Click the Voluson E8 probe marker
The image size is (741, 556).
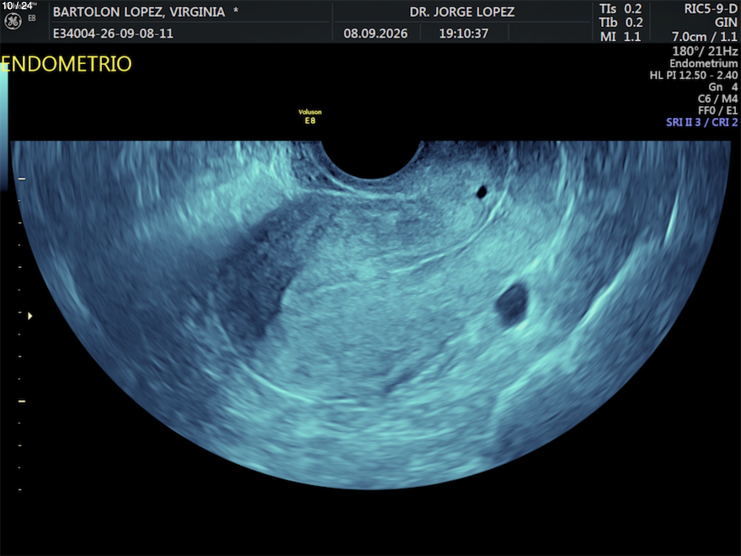310,117
